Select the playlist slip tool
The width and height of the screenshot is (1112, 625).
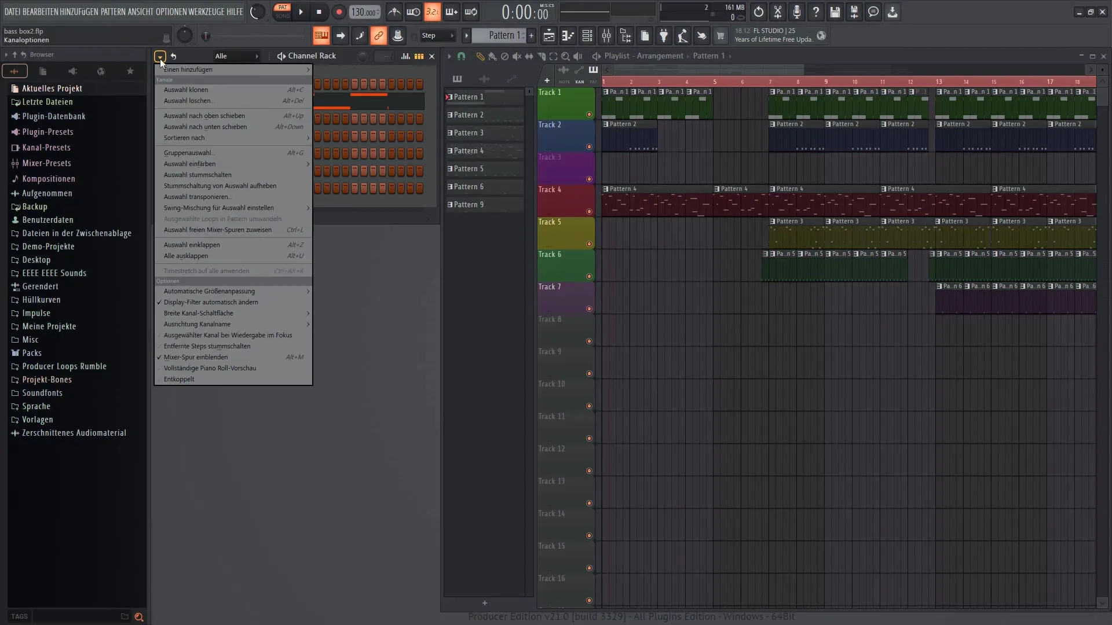(x=529, y=56)
